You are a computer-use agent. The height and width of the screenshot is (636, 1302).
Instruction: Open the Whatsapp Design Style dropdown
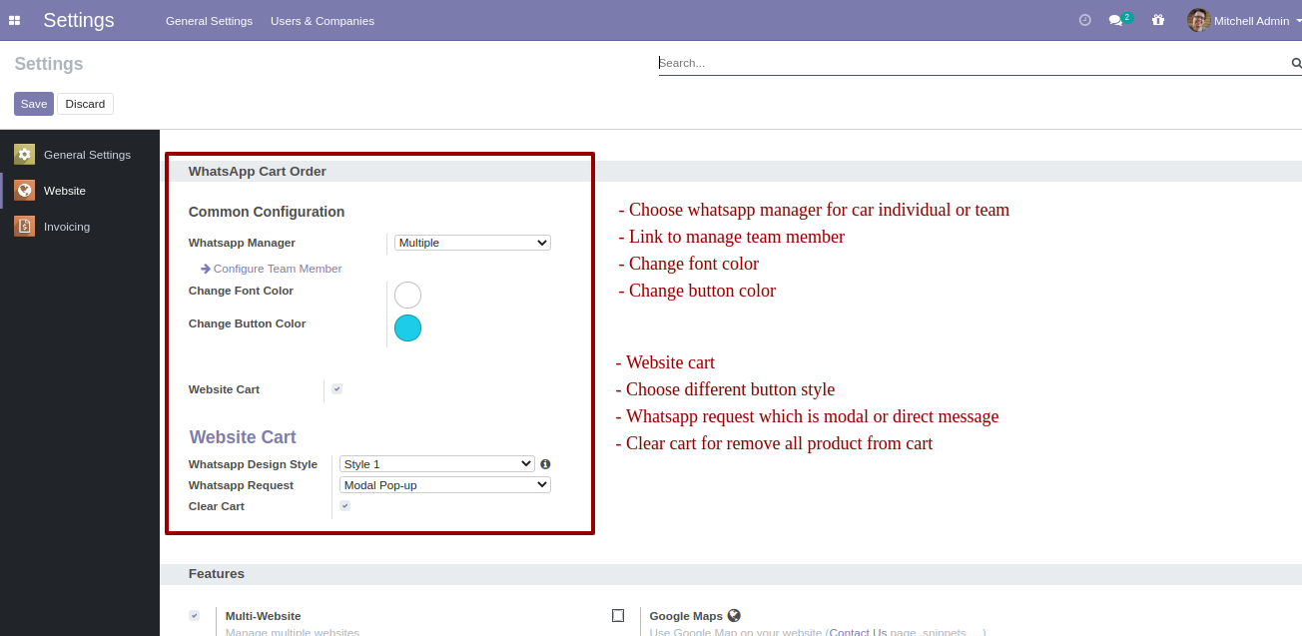pos(437,464)
